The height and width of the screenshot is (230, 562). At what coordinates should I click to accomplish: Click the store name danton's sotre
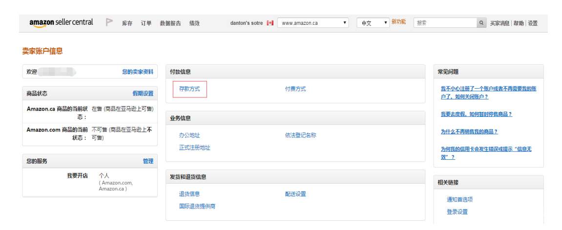247,23
